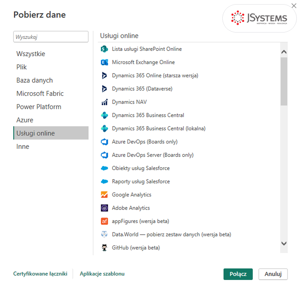Select Dynamics 365 Business Central (lokalna) text
Screen dimensions: 301x287
point(159,128)
